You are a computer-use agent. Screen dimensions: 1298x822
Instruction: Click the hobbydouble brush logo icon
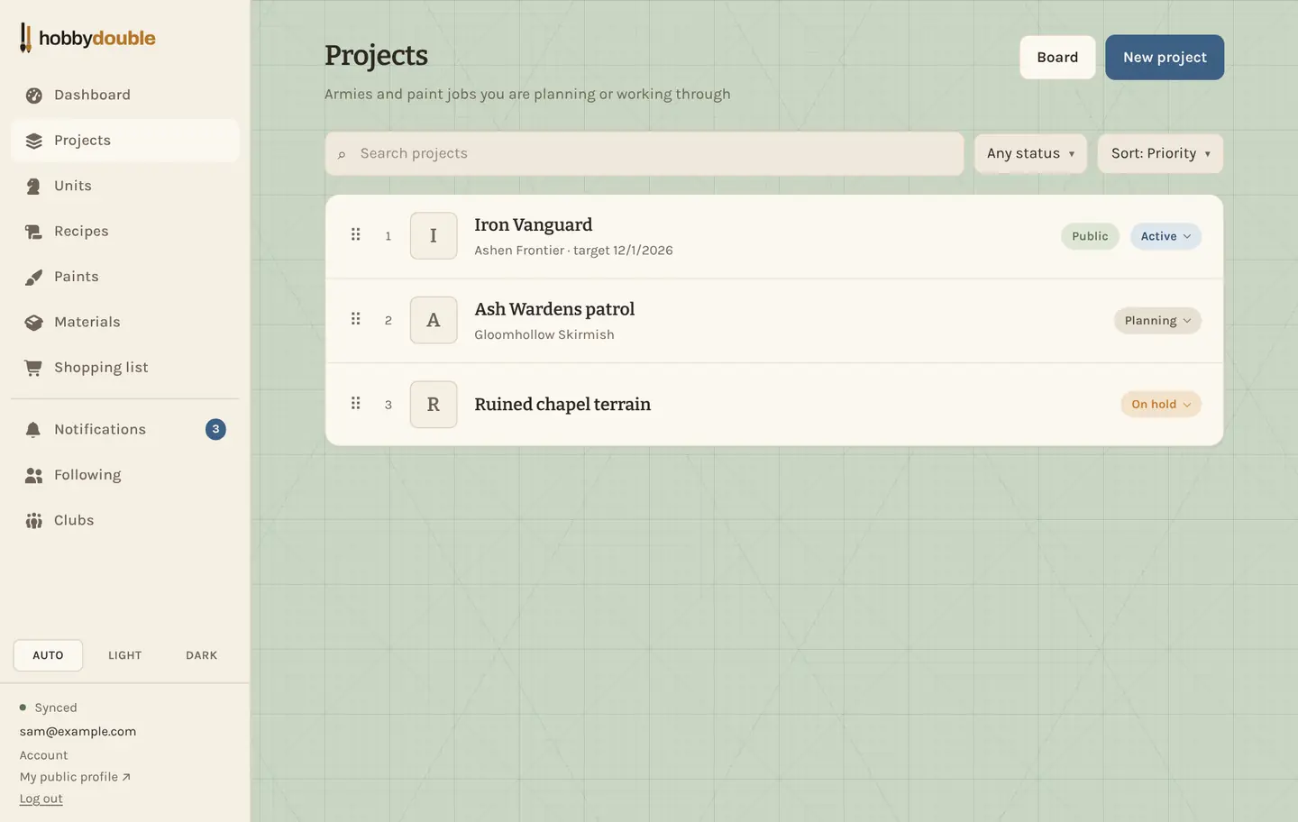click(x=26, y=38)
